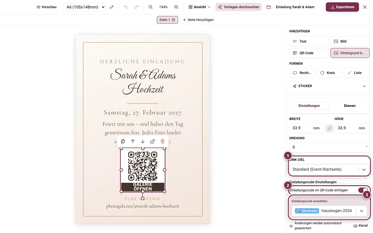Export the design with Exportieren
This screenshot has width=373, height=233.
(x=342, y=7)
